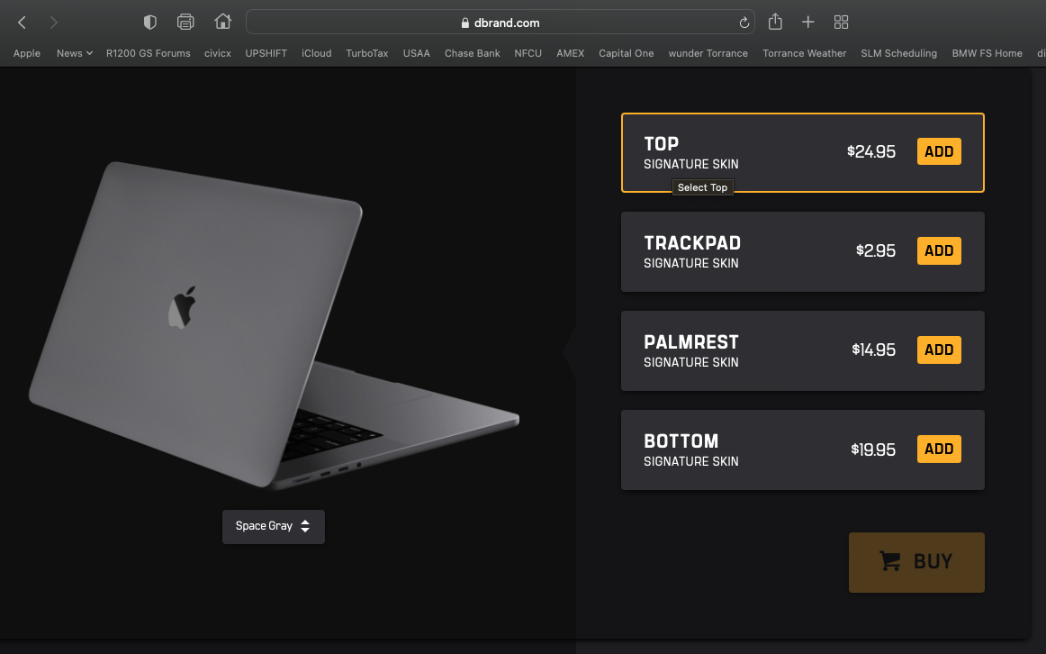Reload the dbrand.com page
The width and height of the screenshot is (1046, 654).
click(744, 23)
